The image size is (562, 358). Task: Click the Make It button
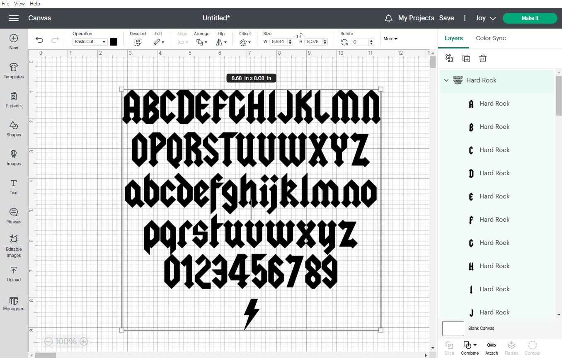tap(530, 18)
